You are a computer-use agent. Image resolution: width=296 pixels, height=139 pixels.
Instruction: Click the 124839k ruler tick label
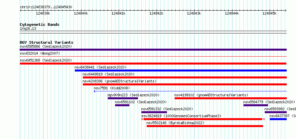pos(43,13)
